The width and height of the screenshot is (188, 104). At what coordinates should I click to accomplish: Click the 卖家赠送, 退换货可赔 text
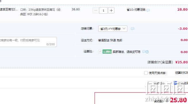(x=126, y=52)
